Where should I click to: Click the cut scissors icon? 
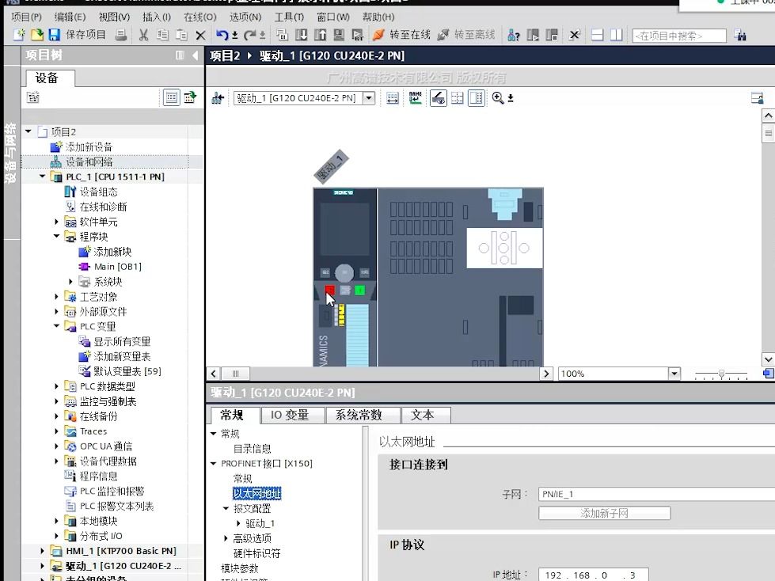(144, 35)
